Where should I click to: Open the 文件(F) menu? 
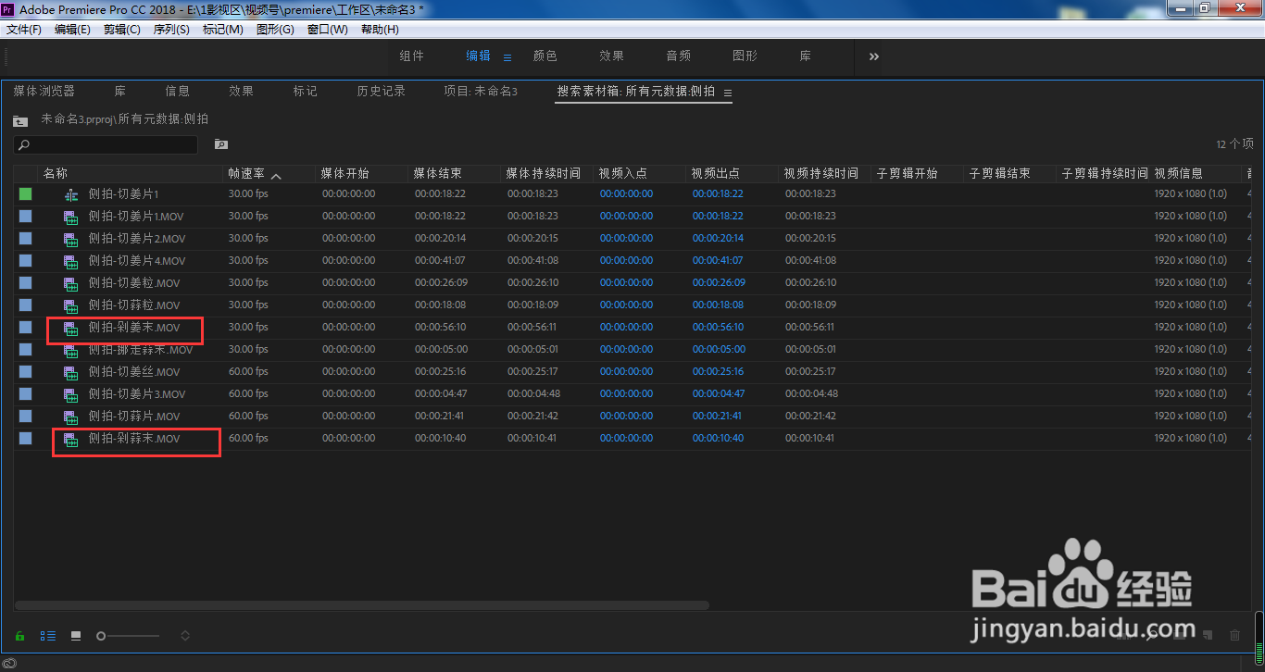[24, 30]
